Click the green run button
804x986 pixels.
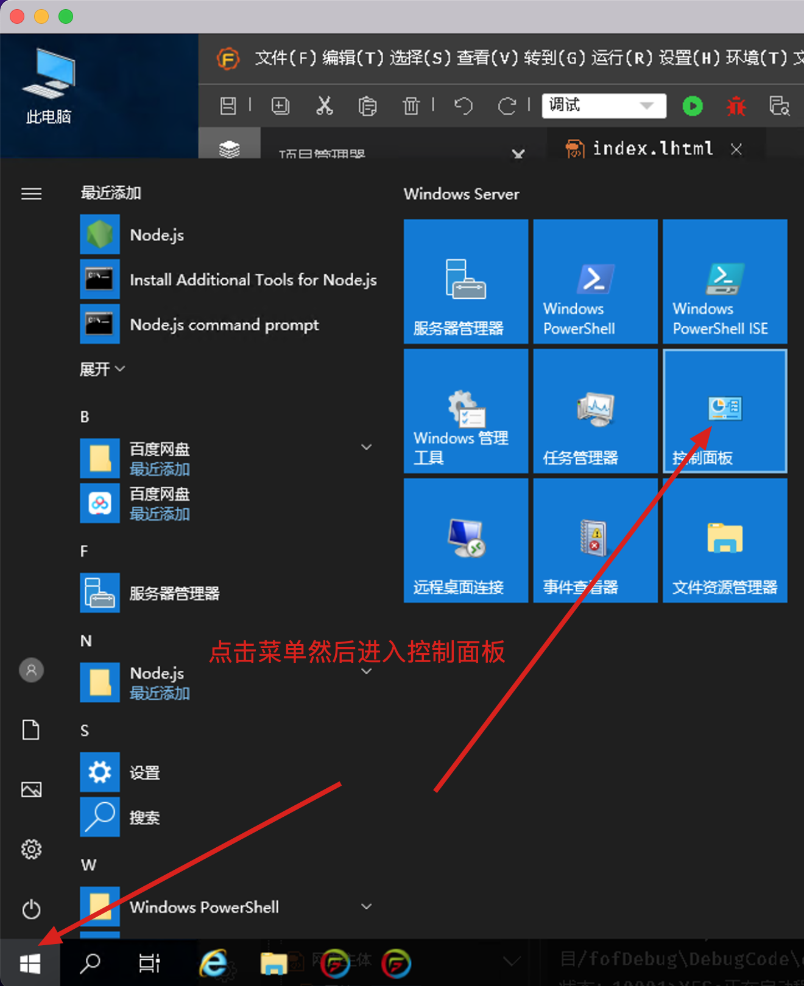pyautogui.click(x=693, y=106)
